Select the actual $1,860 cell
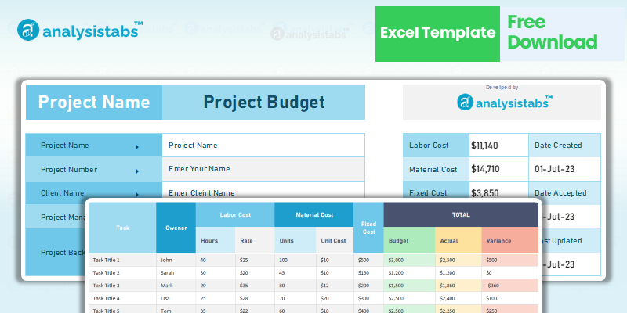 pos(458,286)
